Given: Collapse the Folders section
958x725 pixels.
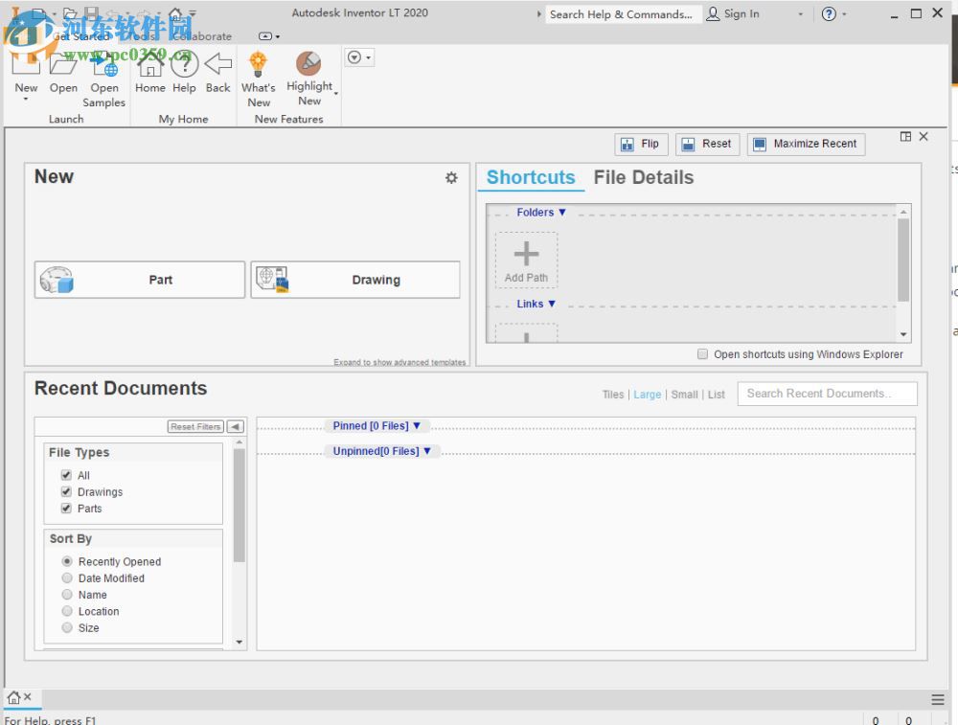Looking at the screenshot, I should click(x=541, y=213).
